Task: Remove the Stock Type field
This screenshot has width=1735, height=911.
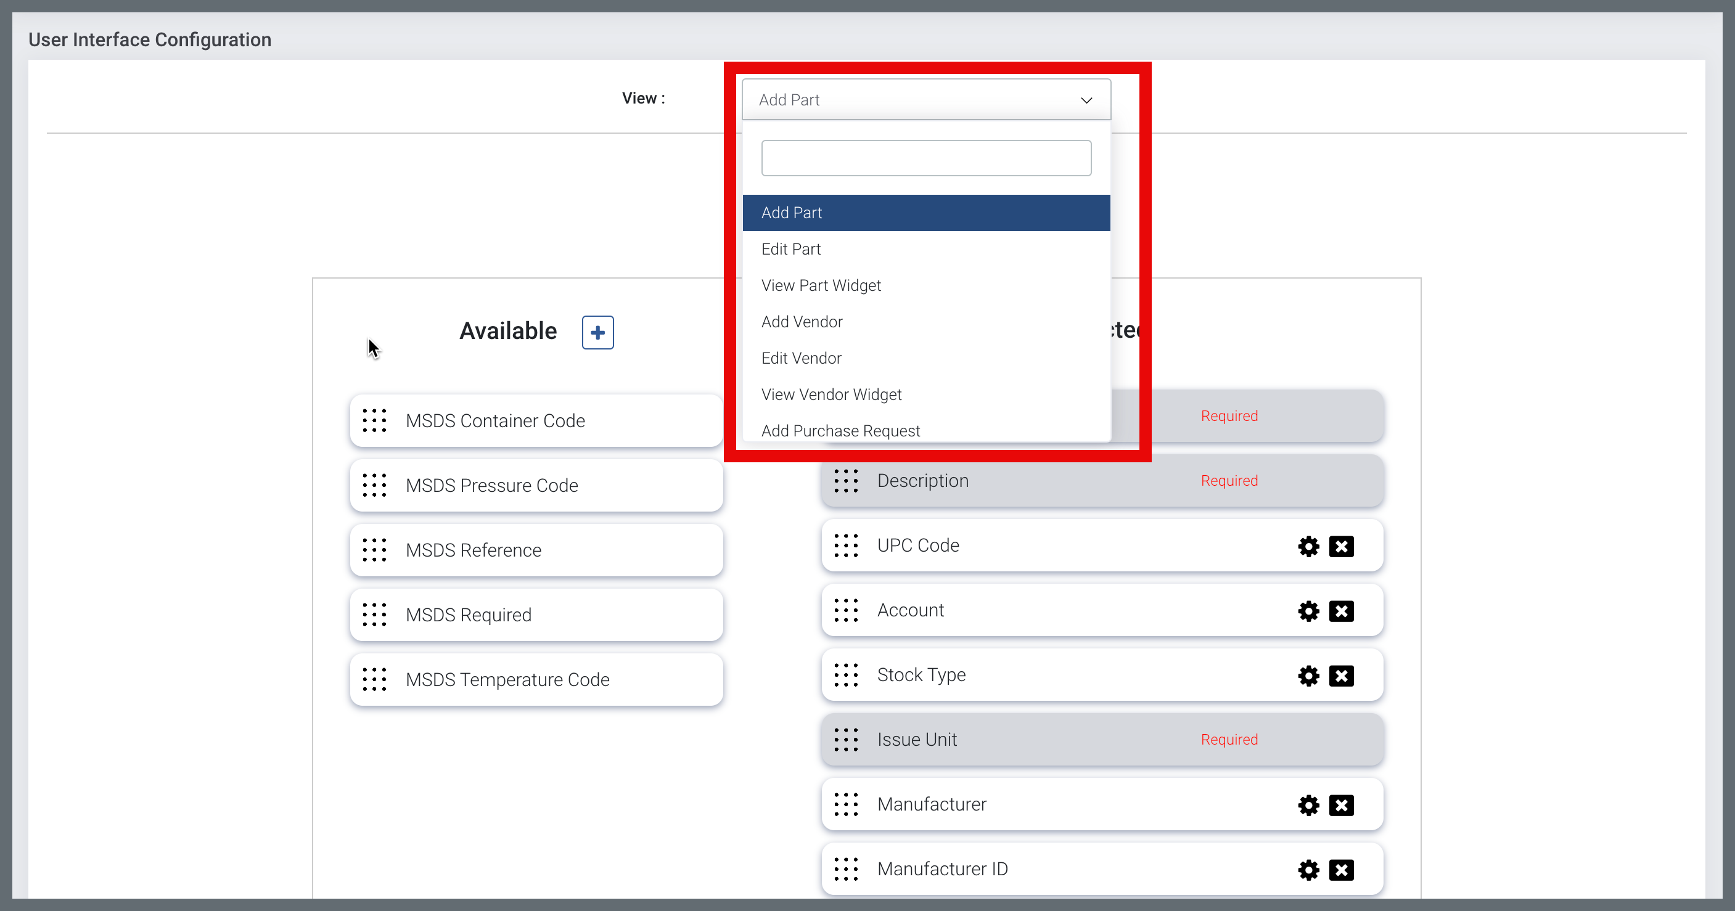Action: (x=1341, y=676)
